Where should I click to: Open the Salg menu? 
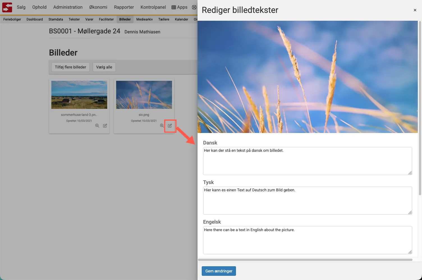coord(21,7)
